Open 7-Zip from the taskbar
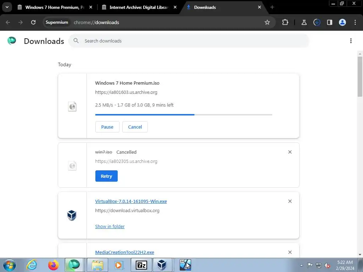This screenshot has height=272, width=363. pyautogui.click(x=141, y=265)
